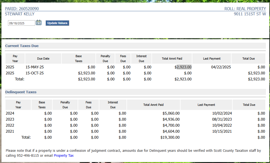Click the $19,300.00 delinquent total paid
Screen dimensions: 270x163
(170, 137)
